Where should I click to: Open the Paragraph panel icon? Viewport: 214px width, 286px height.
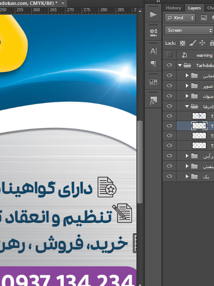point(153,63)
